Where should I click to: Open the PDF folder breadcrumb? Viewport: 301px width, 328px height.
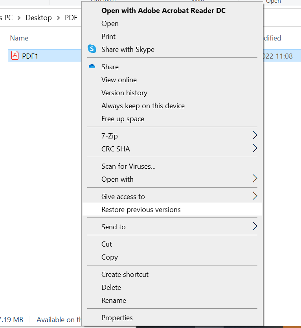tap(71, 17)
